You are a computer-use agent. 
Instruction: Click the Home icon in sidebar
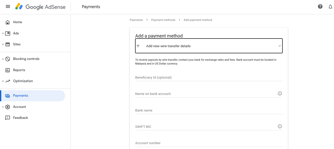tap(8, 22)
